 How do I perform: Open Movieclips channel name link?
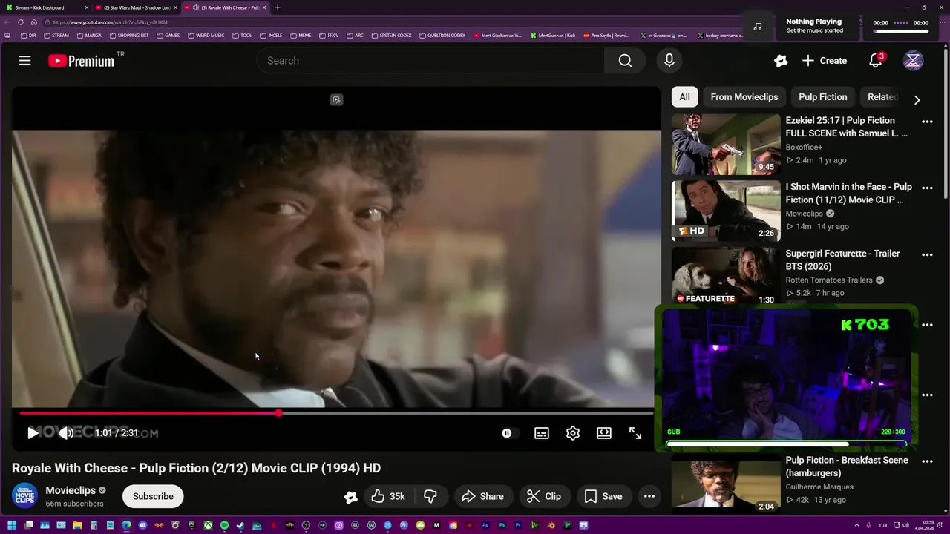coord(71,490)
